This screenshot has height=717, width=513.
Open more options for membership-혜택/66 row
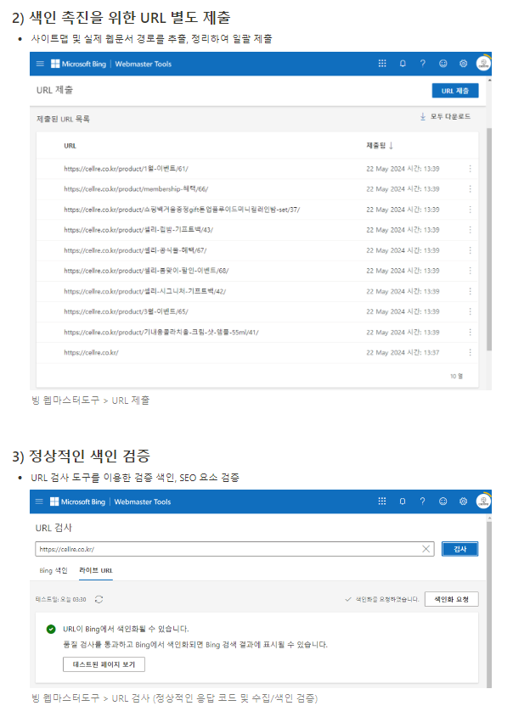470,189
